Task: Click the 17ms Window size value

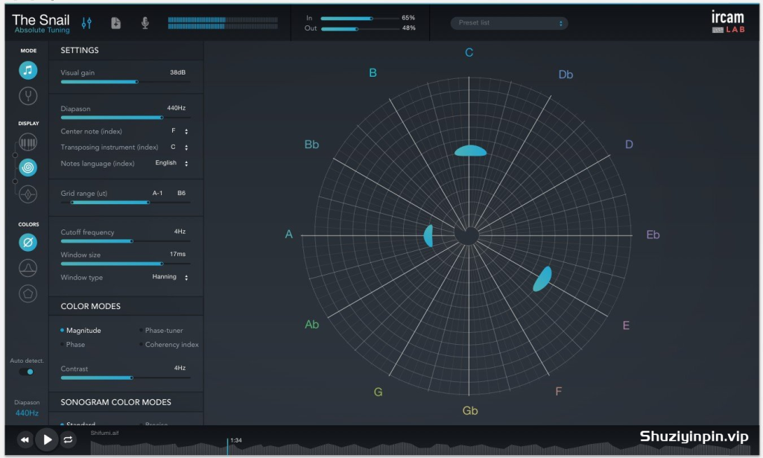Action: click(177, 254)
